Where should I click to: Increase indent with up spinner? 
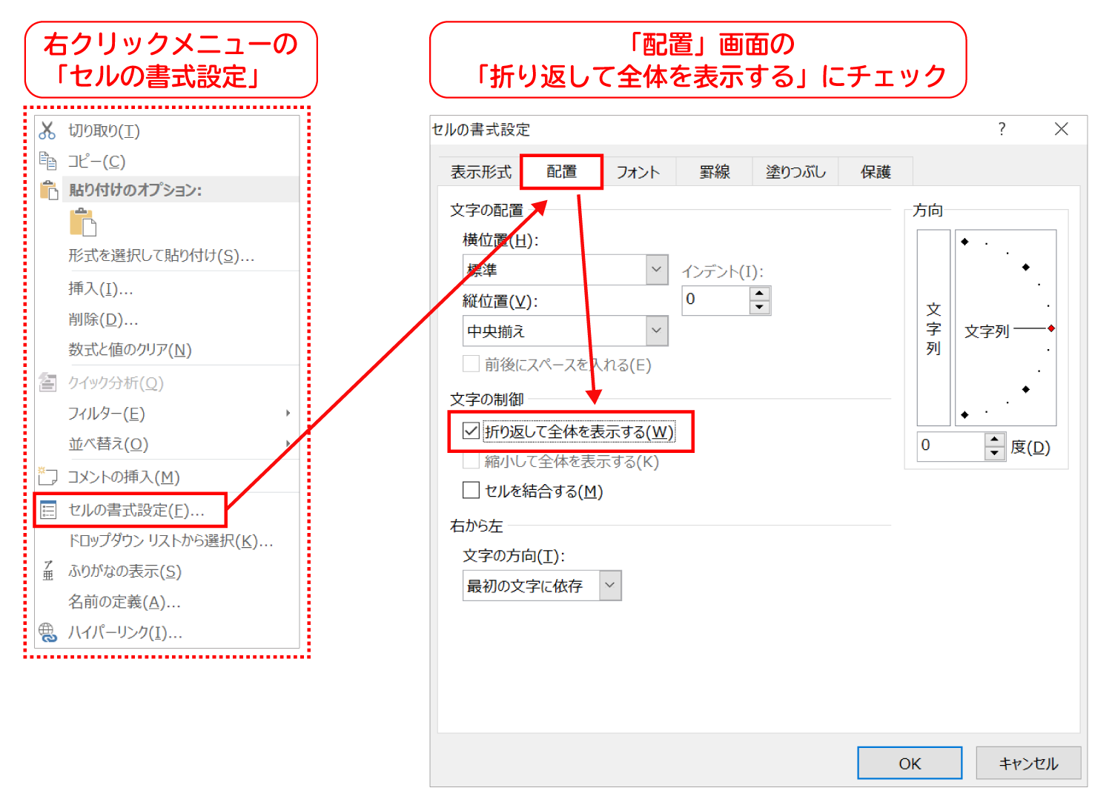click(x=760, y=294)
